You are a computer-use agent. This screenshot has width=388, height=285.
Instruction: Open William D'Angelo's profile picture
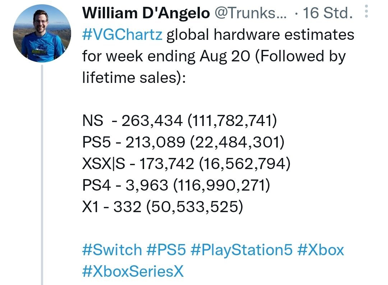tap(42, 33)
